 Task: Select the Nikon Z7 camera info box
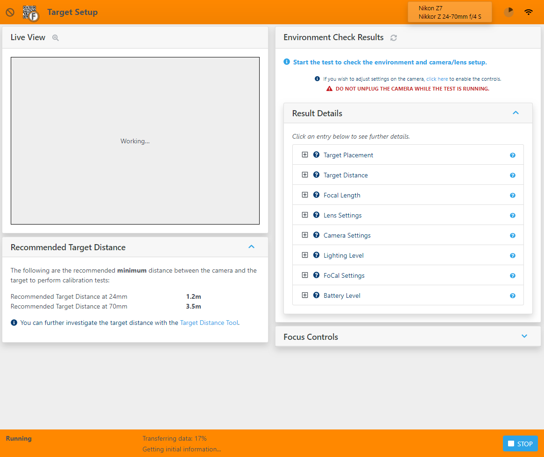tap(450, 12)
